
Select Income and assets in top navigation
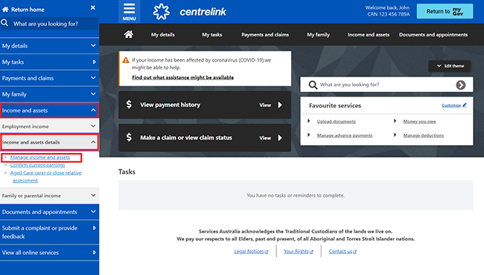(x=369, y=34)
